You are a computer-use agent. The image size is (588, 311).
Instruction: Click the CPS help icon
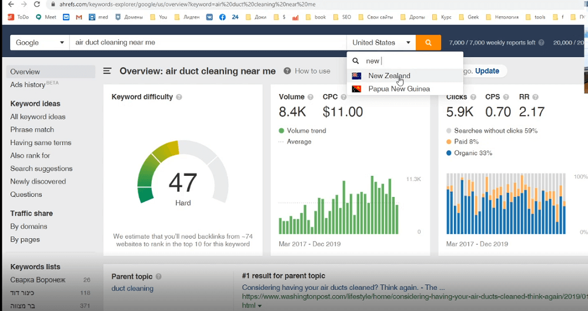[x=506, y=97]
